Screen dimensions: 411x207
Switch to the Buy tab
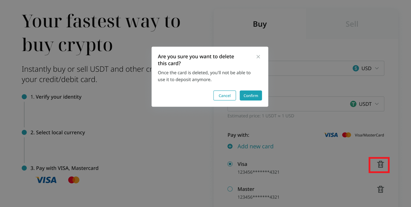click(x=260, y=24)
